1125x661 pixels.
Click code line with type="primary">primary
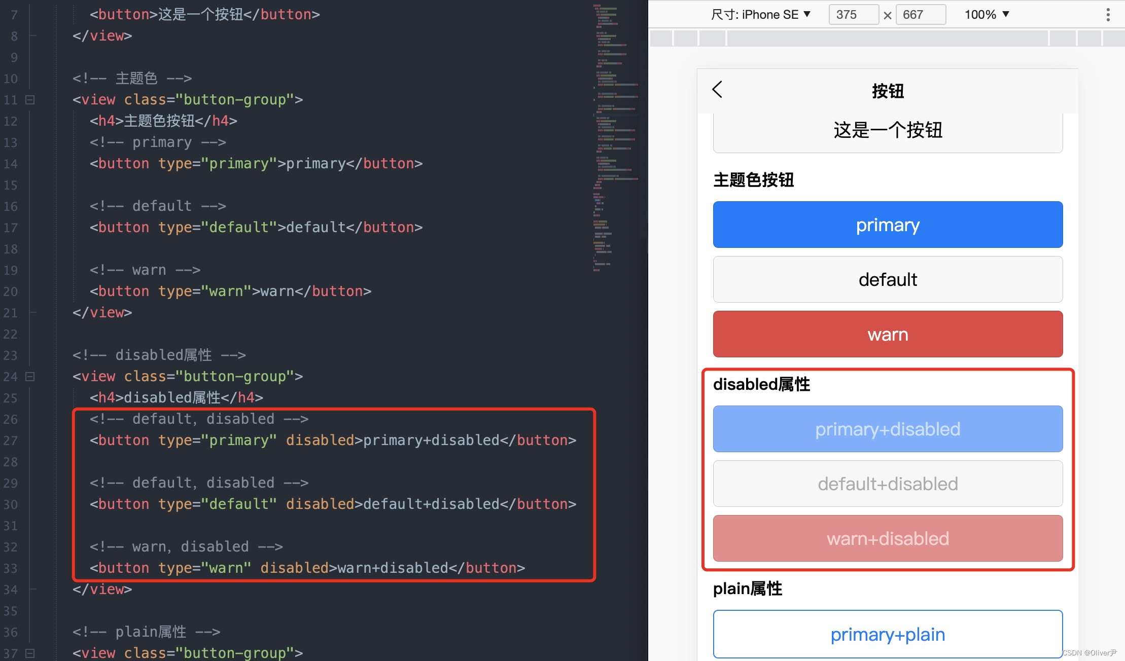tap(256, 164)
